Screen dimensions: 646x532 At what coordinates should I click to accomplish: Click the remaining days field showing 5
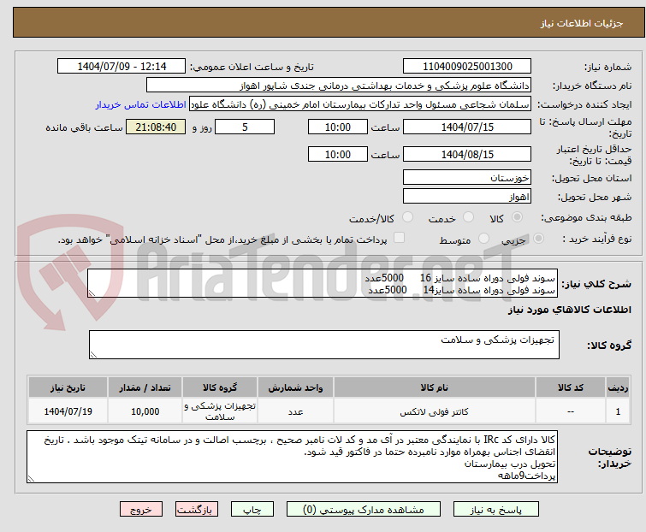pos(245,127)
